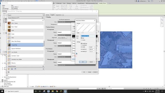The height and width of the screenshot is (93, 165).
Task: Select Gypsum Wall Board in material list
Action: pyautogui.click(x=26, y=49)
